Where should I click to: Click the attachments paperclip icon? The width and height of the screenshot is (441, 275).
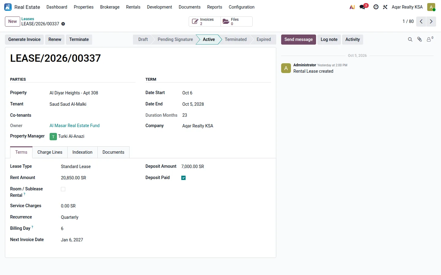coord(420,39)
